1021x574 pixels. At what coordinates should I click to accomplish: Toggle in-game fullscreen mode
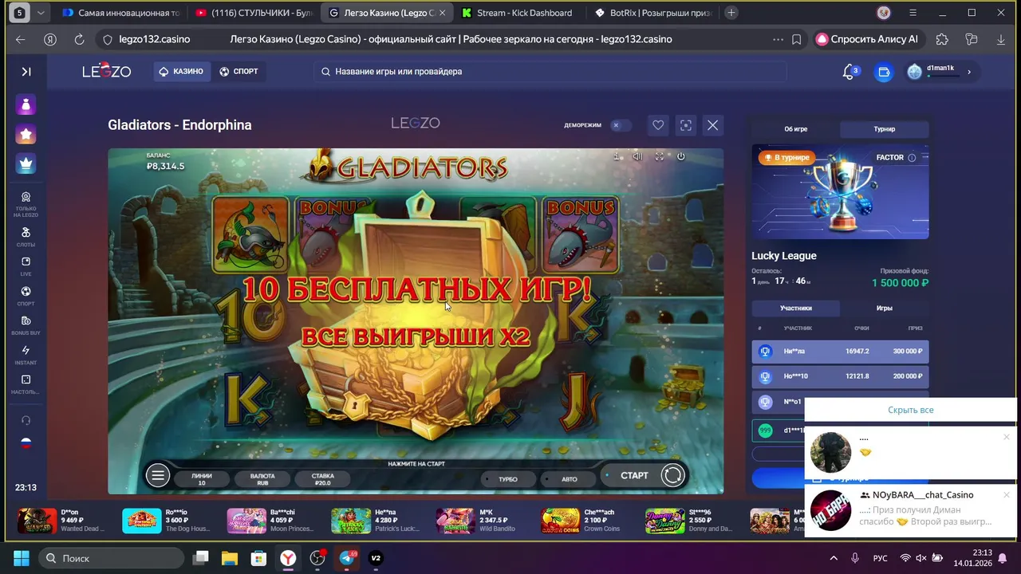pyautogui.click(x=660, y=156)
